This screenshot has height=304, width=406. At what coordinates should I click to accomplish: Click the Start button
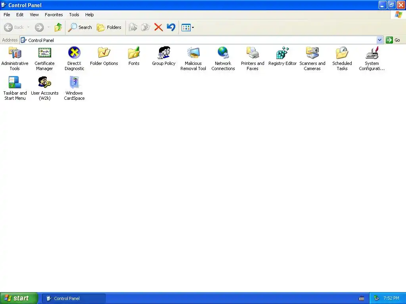(19, 298)
